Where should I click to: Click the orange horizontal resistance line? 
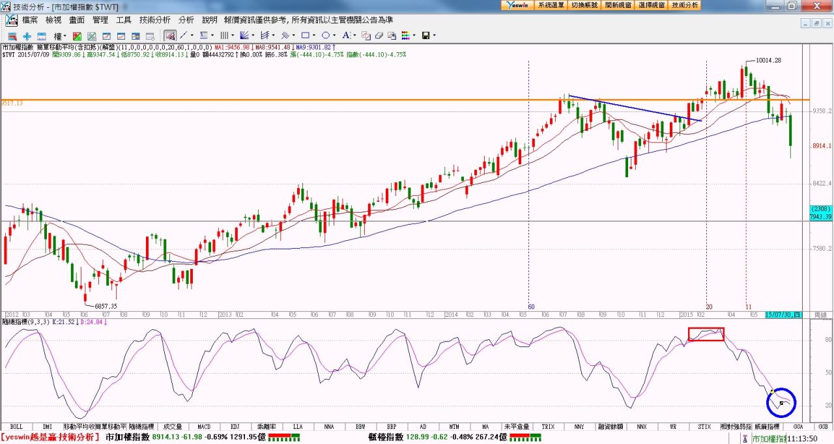tap(261, 100)
